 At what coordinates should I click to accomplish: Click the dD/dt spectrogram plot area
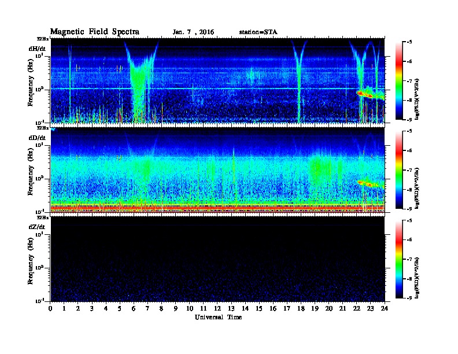click(217, 170)
